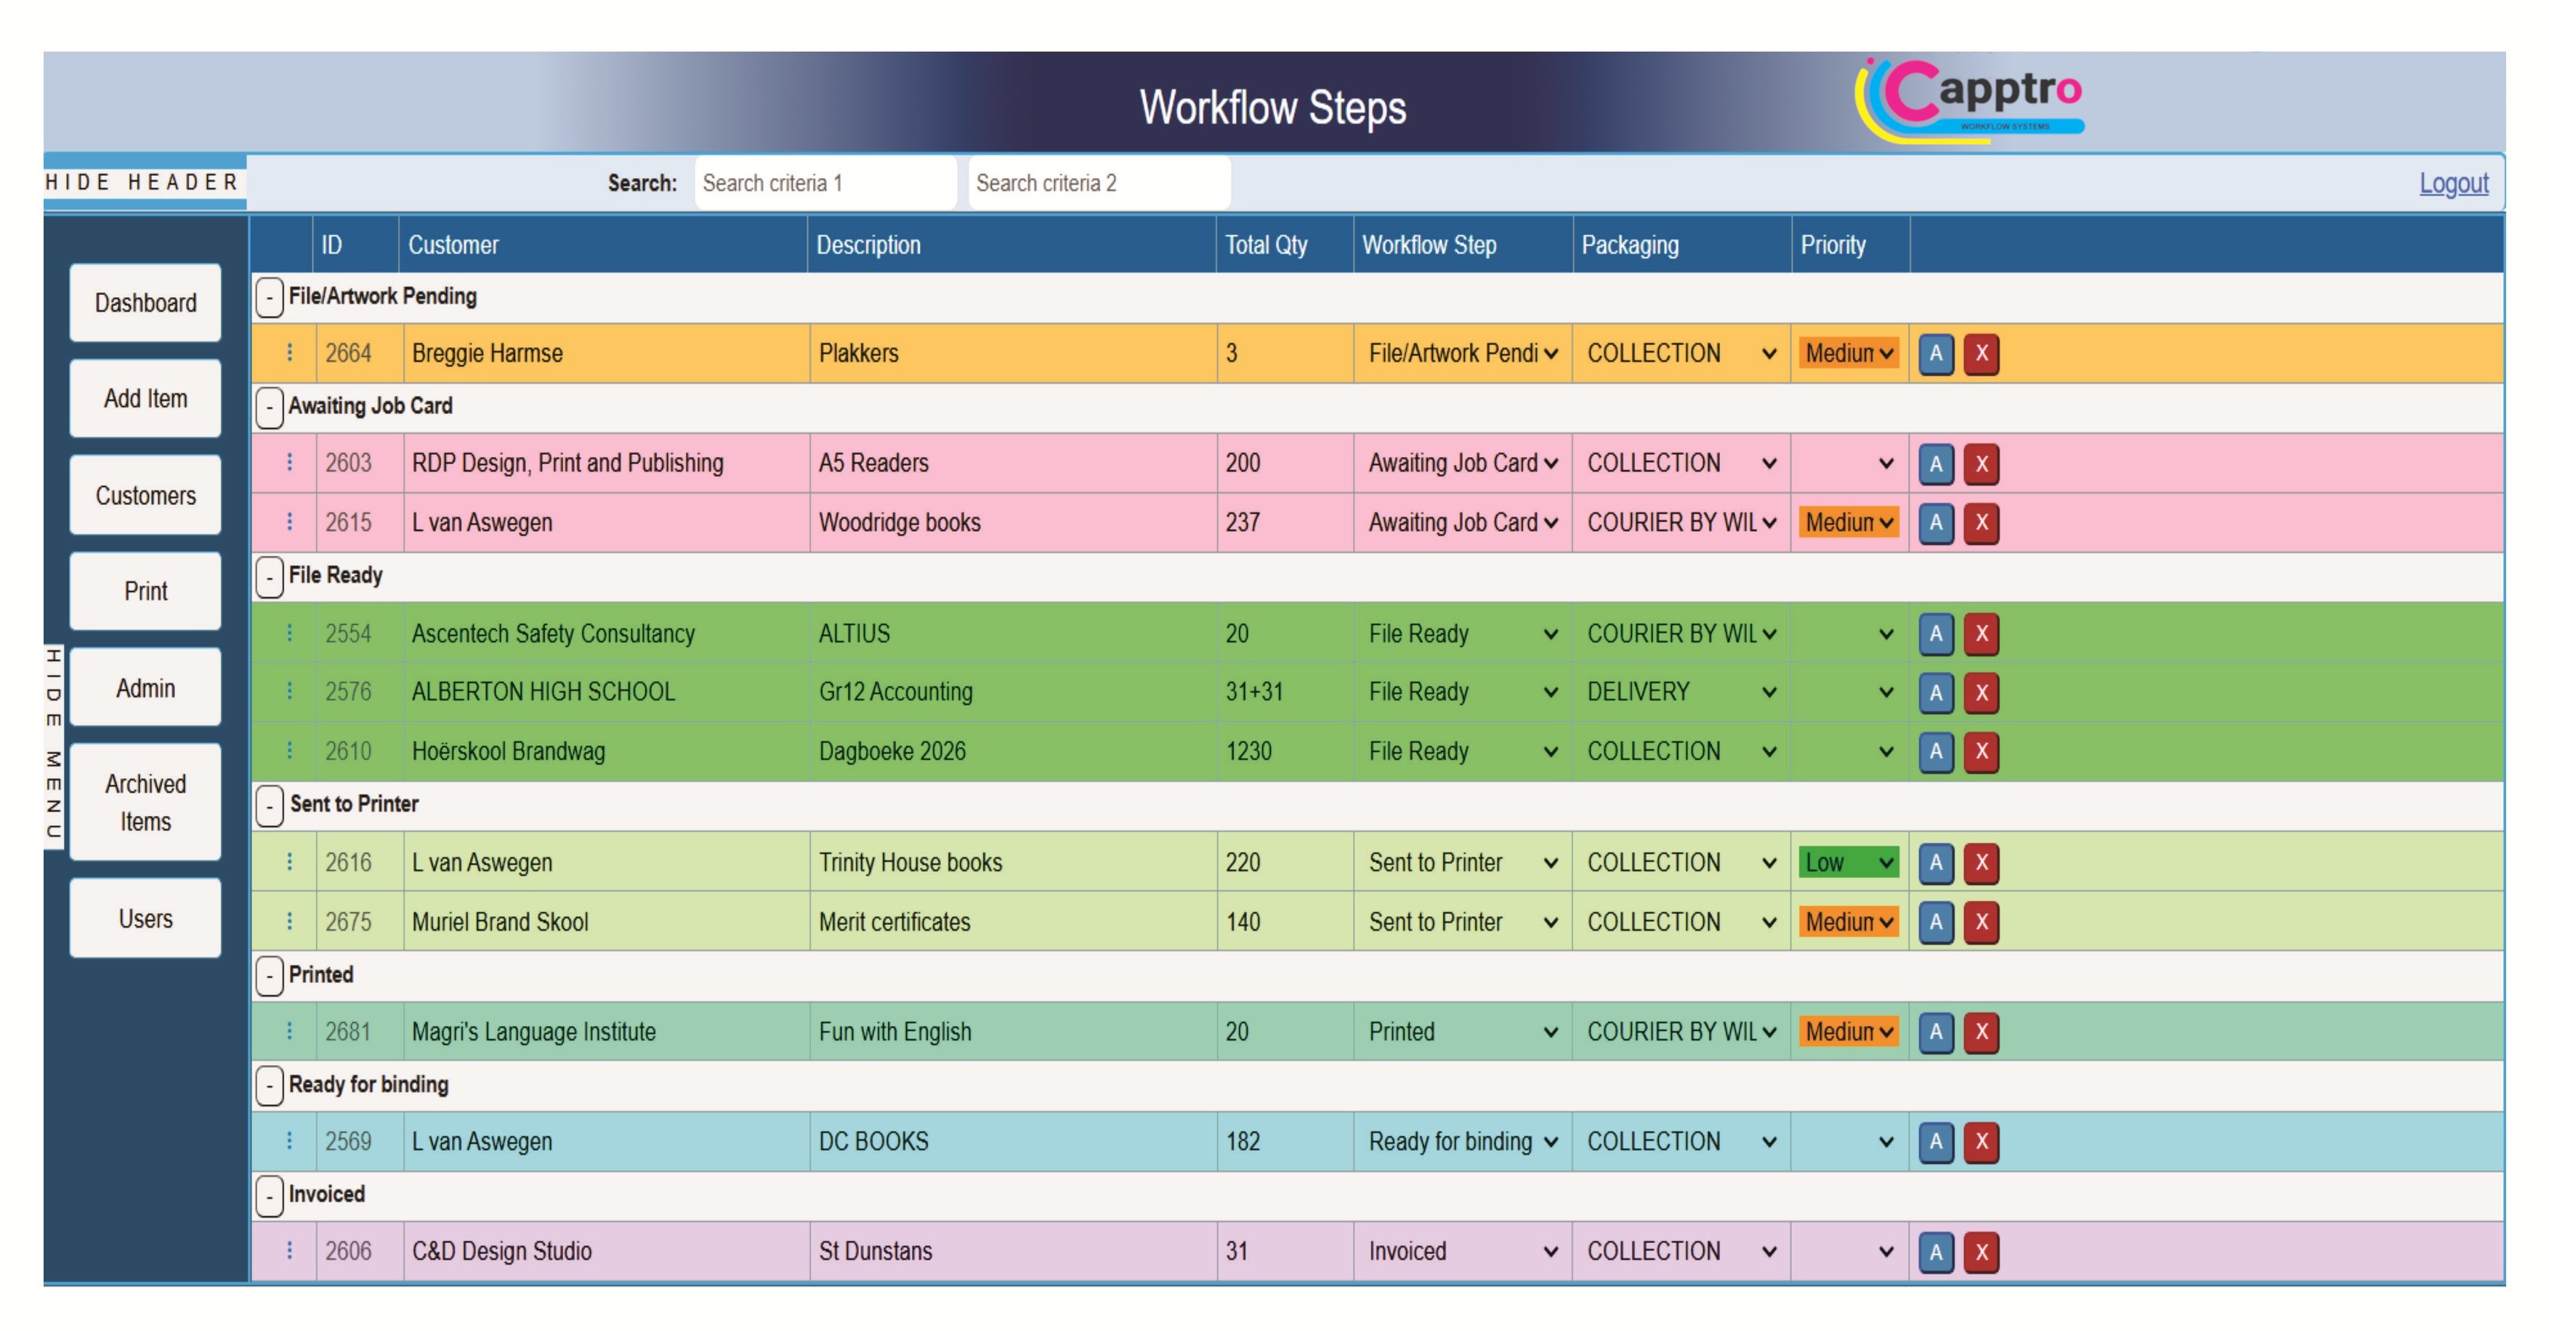Open the kebab menu for item 2664
The height and width of the screenshot is (1331, 2549).
coord(290,353)
